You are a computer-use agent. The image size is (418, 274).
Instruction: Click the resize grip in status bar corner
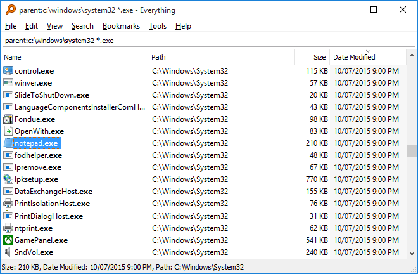tap(414, 270)
